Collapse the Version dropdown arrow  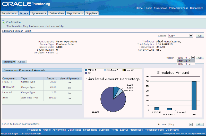pos(193,58)
